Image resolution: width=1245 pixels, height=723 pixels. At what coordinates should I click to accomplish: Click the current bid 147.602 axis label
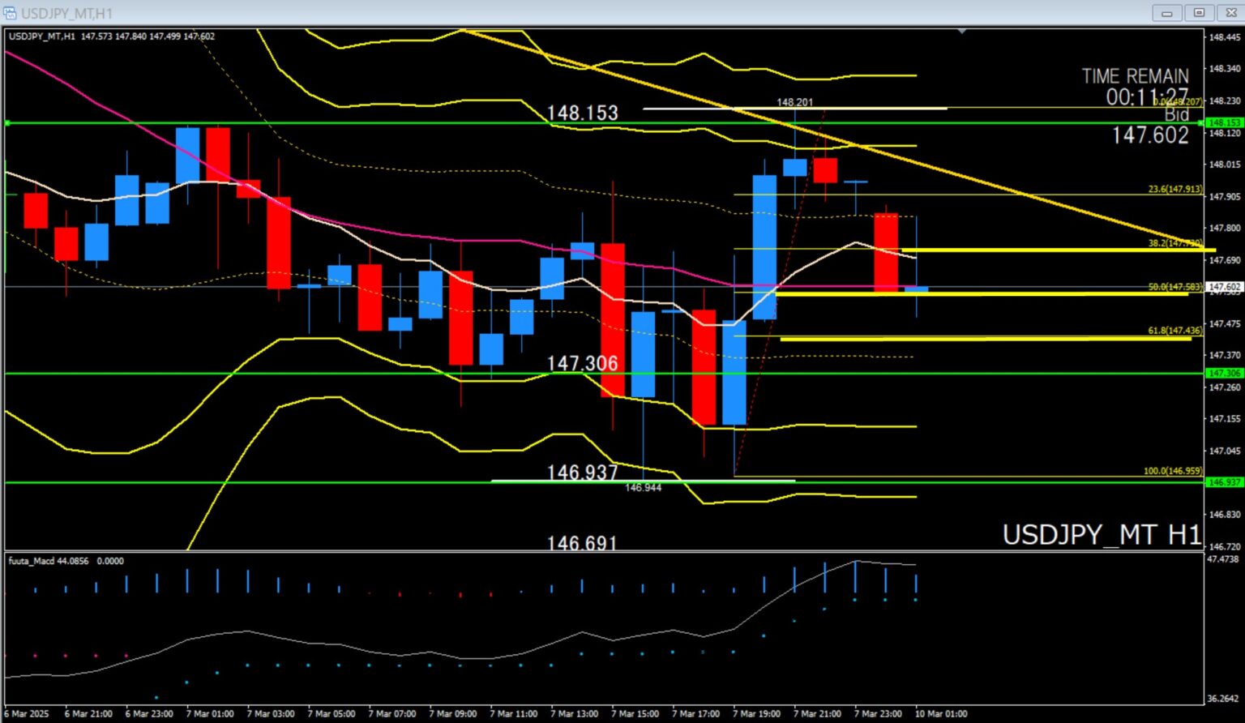pyautogui.click(x=1224, y=287)
